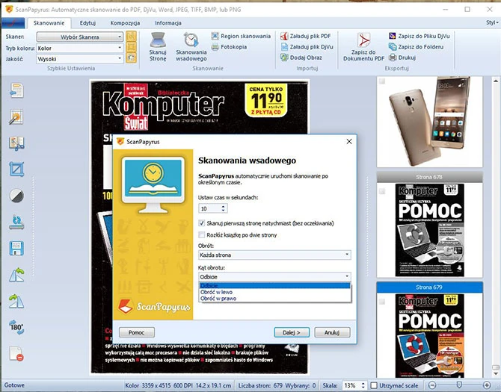Toggle the Utrzymać scale checkbox

pyautogui.click(x=375, y=385)
